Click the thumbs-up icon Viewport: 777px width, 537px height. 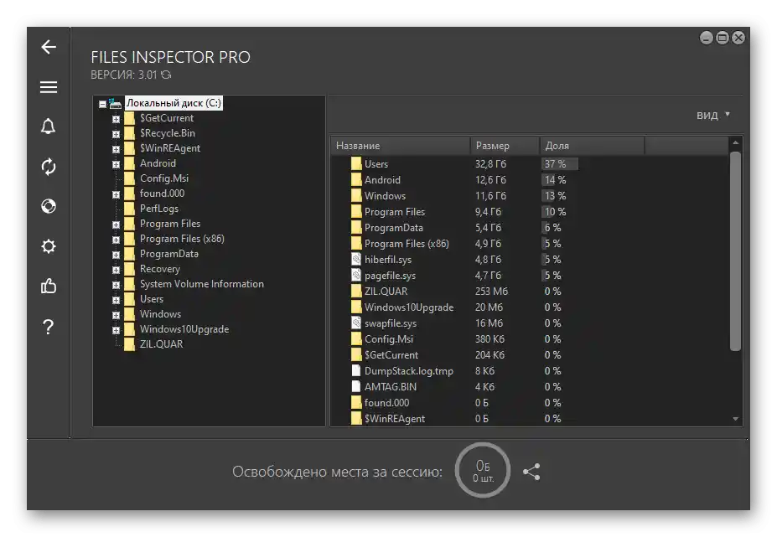tap(49, 286)
